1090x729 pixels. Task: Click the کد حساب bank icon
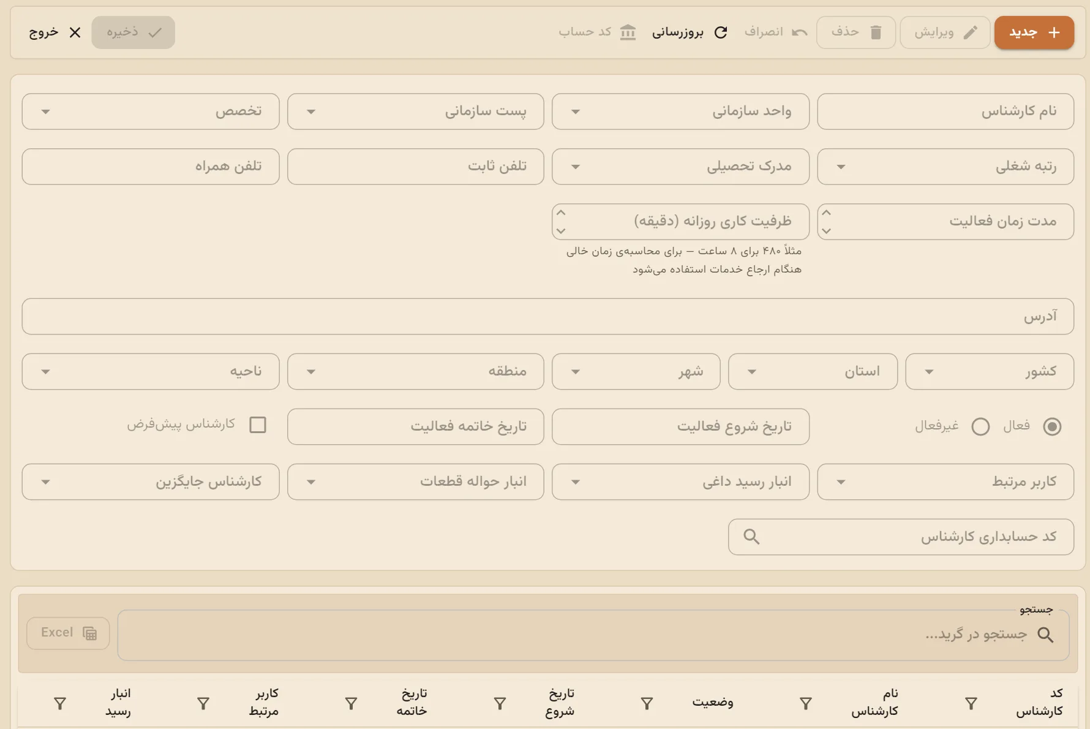click(x=628, y=32)
